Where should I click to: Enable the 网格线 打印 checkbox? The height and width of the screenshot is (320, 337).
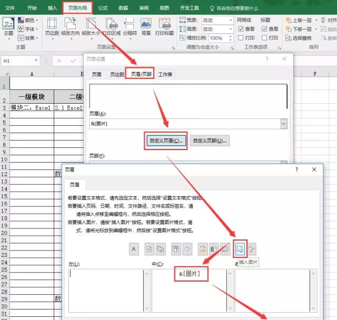tap(241, 38)
